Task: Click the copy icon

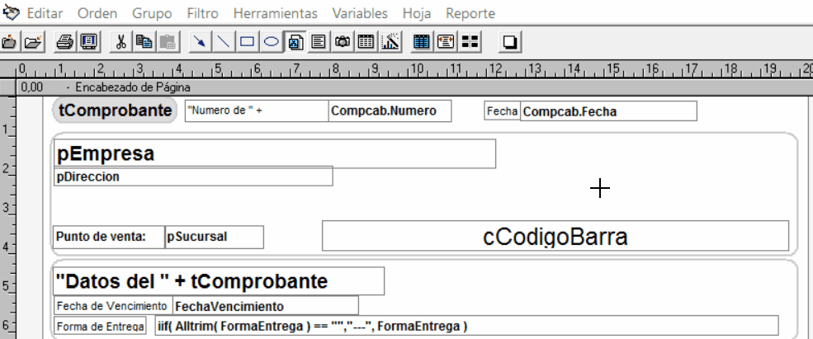Action: click(x=144, y=41)
